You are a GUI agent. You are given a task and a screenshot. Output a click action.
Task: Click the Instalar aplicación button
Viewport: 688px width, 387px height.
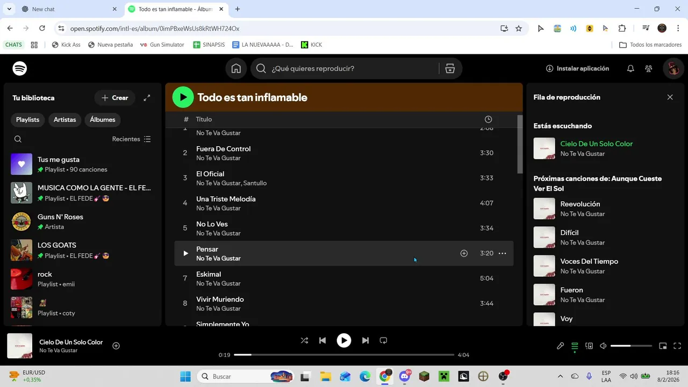(577, 68)
